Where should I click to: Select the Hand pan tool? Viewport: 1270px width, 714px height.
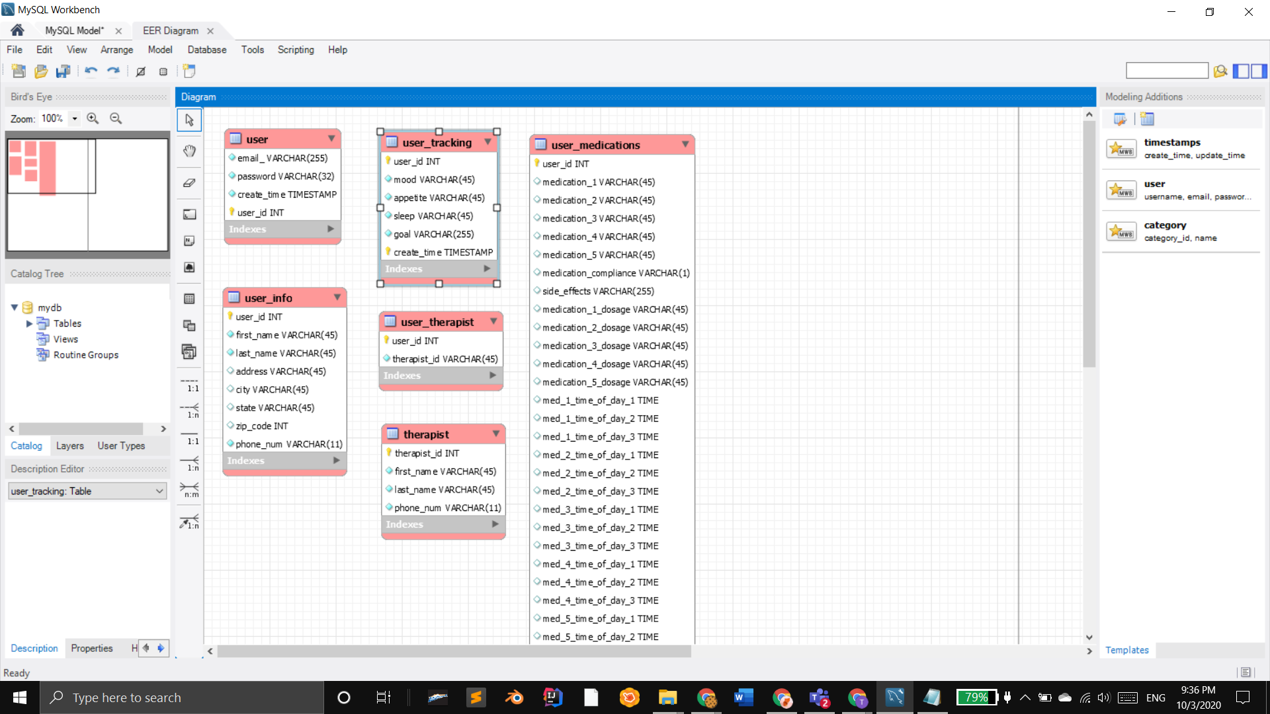tap(189, 151)
